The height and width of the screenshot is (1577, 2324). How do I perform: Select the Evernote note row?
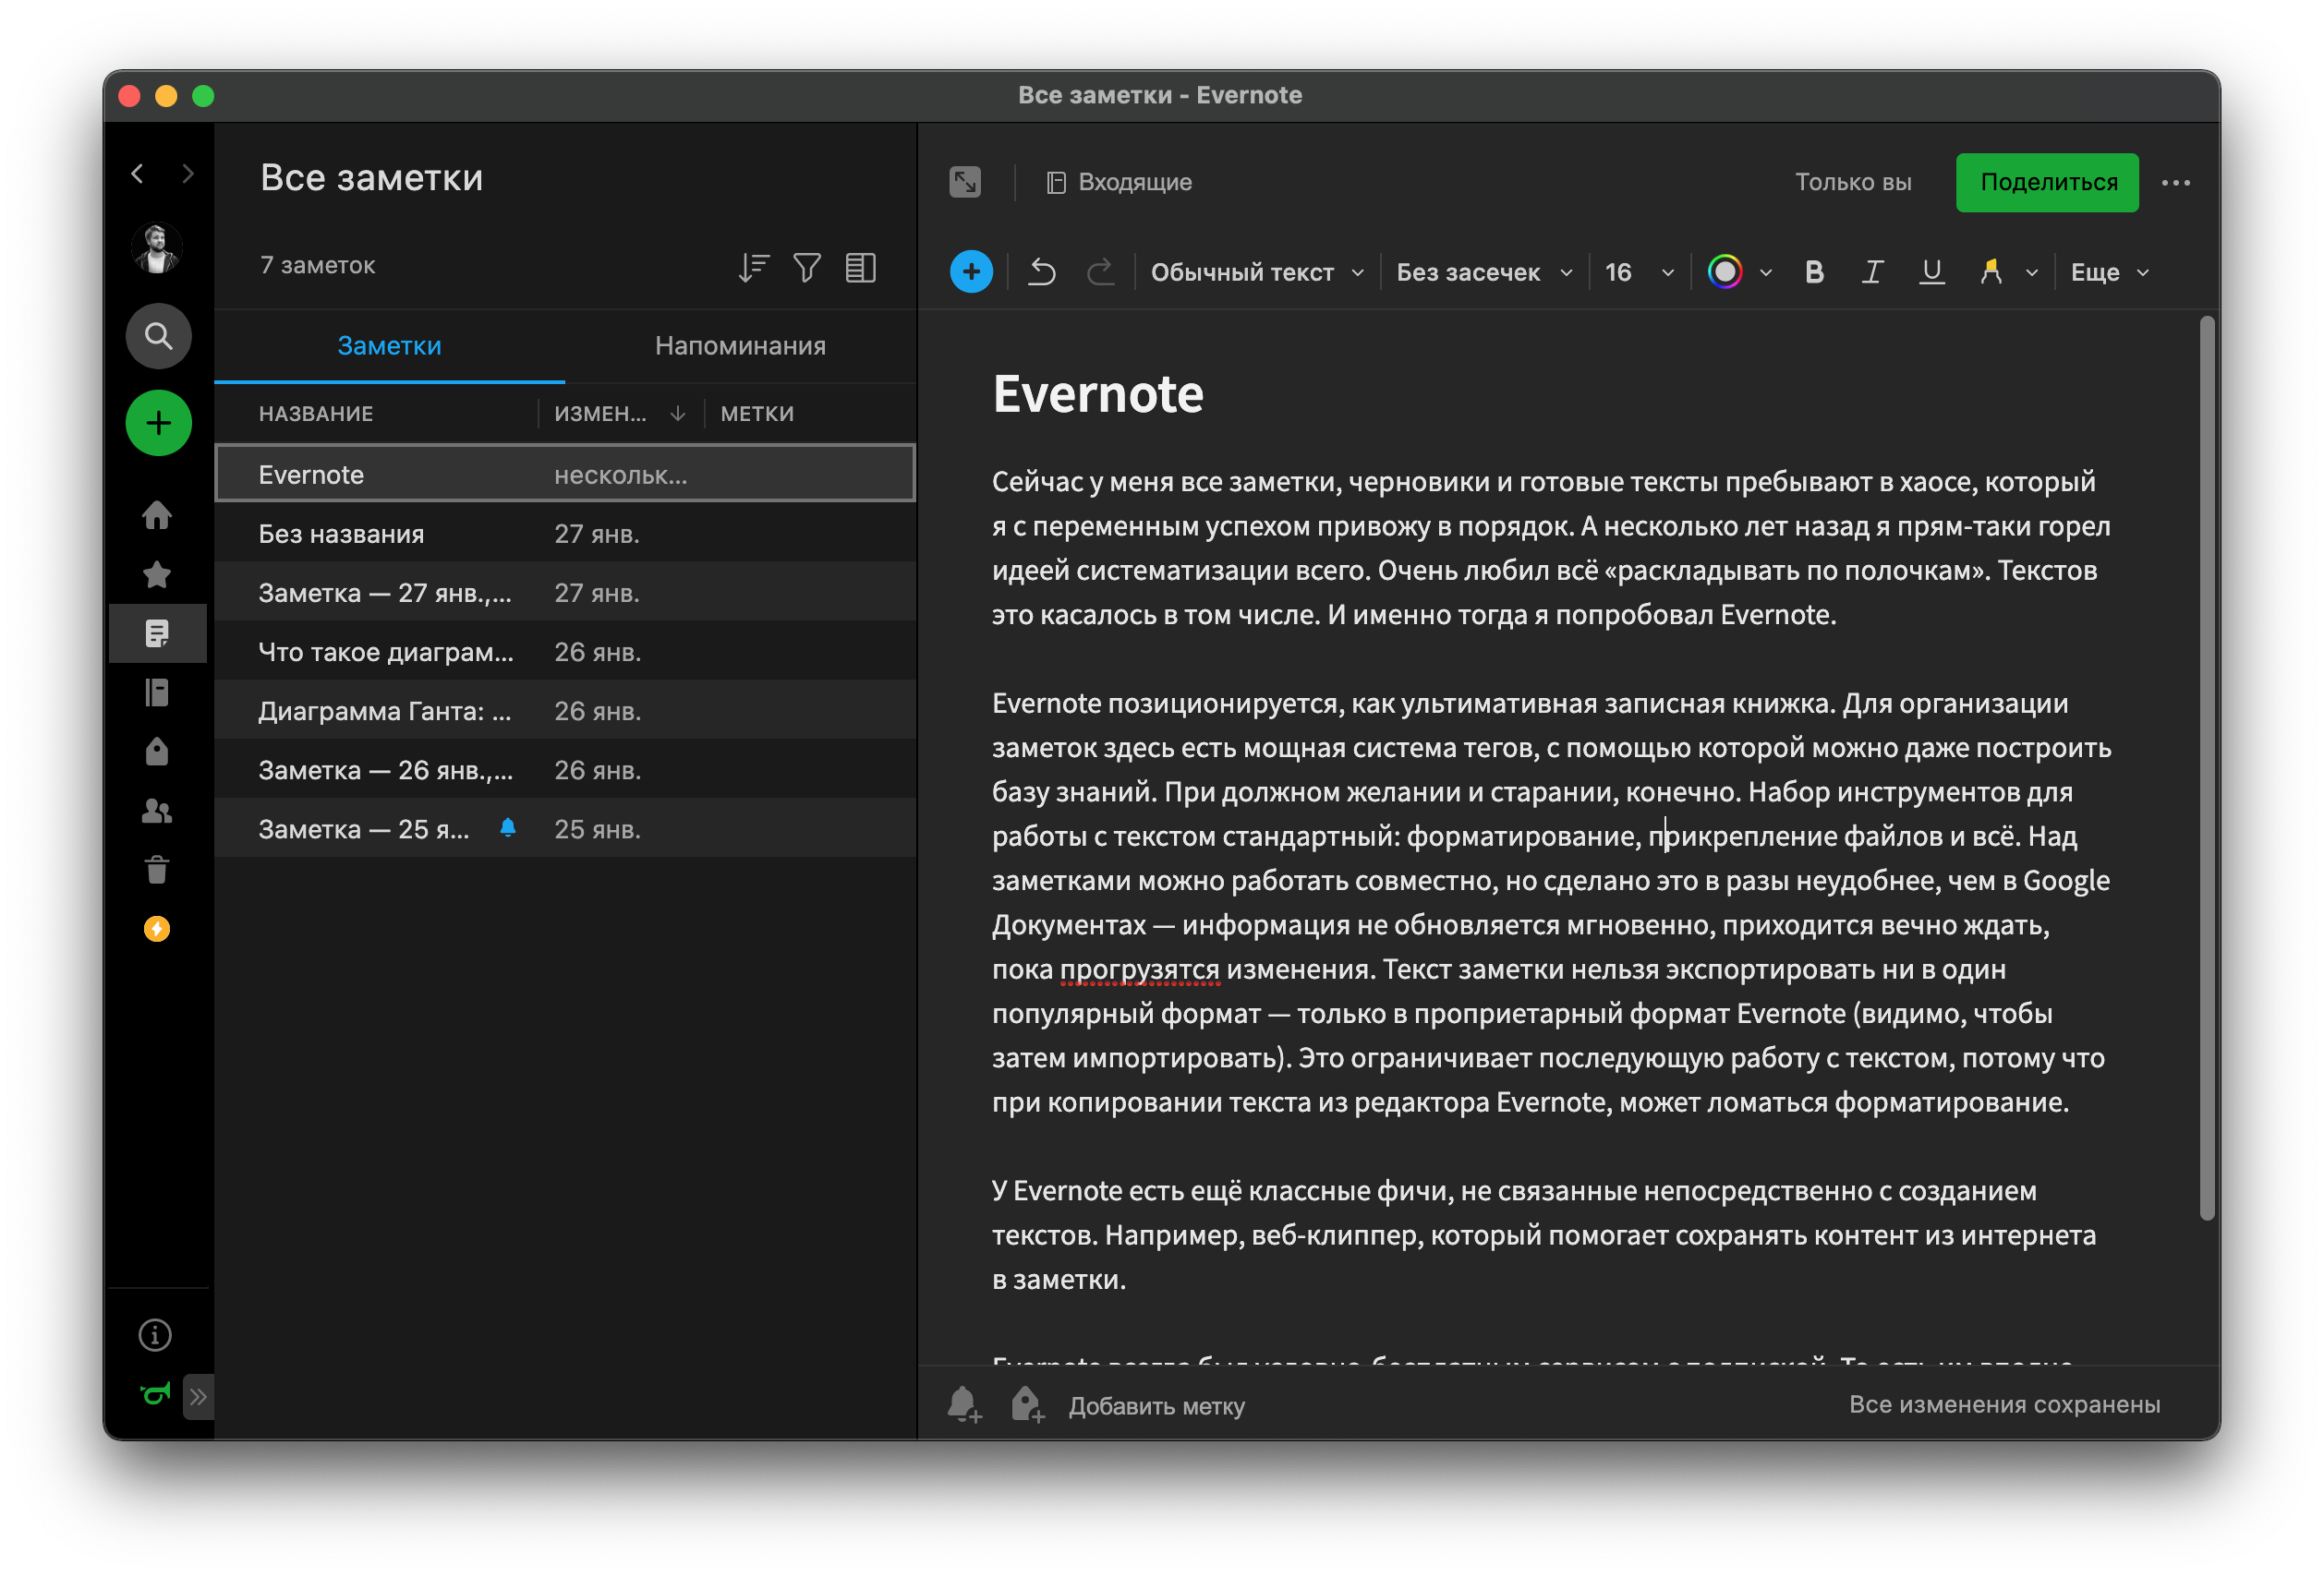pyautogui.click(x=565, y=474)
